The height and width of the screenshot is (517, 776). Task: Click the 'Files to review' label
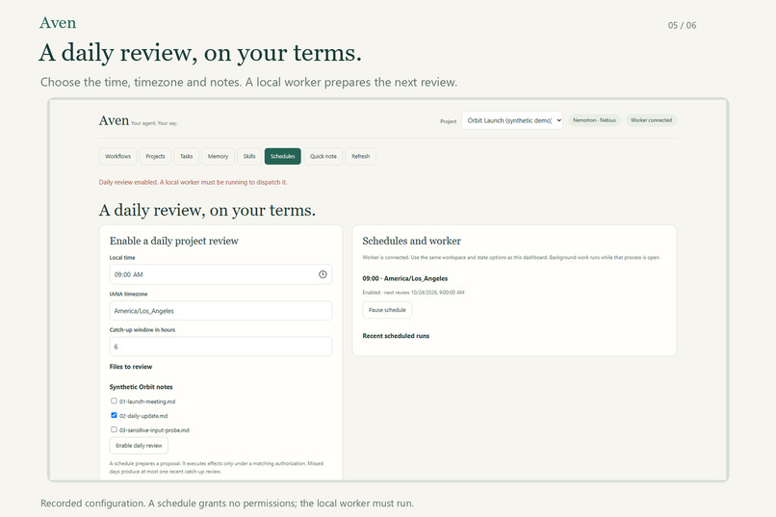tap(131, 367)
